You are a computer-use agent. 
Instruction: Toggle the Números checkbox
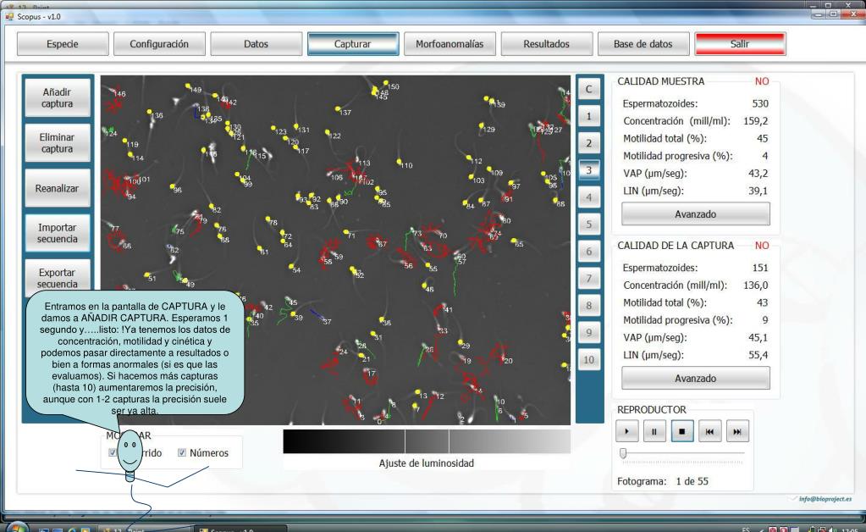coord(182,452)
